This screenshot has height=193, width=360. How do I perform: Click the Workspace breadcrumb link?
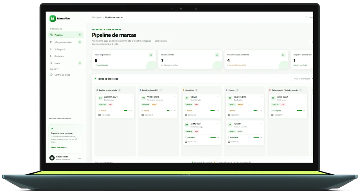coord(96,17)
